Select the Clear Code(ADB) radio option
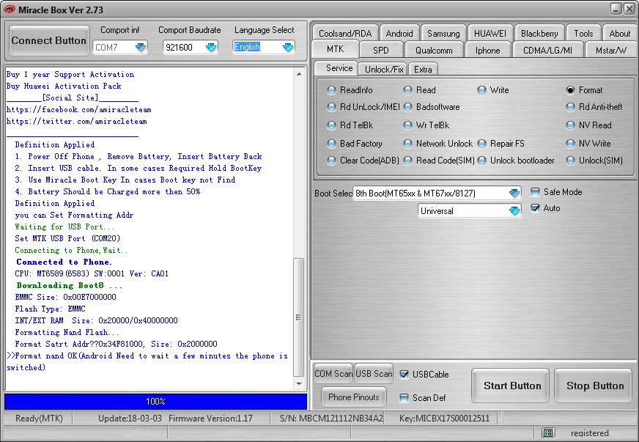The width and height of the screenshot is (639, 442). click(x=331, y=161)
